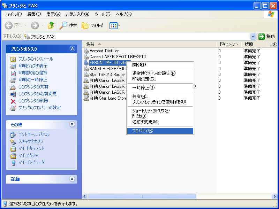Viewport: 279px width, 209px height.
Task: Click the このプリンタの名前変更 link
Action: [x=38, y=93]
